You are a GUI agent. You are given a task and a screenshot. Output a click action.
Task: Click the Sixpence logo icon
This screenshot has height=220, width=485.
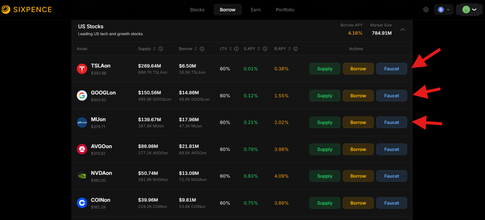6,10
